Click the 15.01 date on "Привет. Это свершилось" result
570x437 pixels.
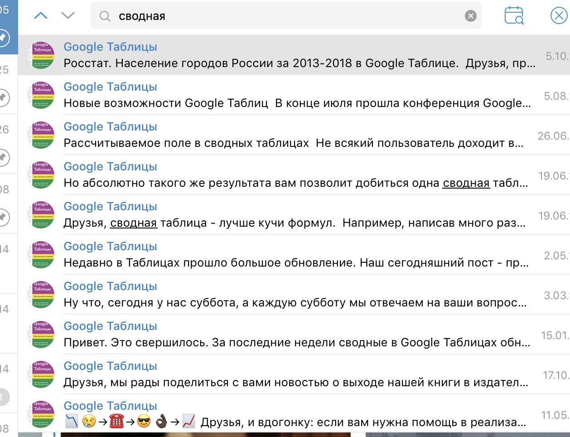[555, 335]
